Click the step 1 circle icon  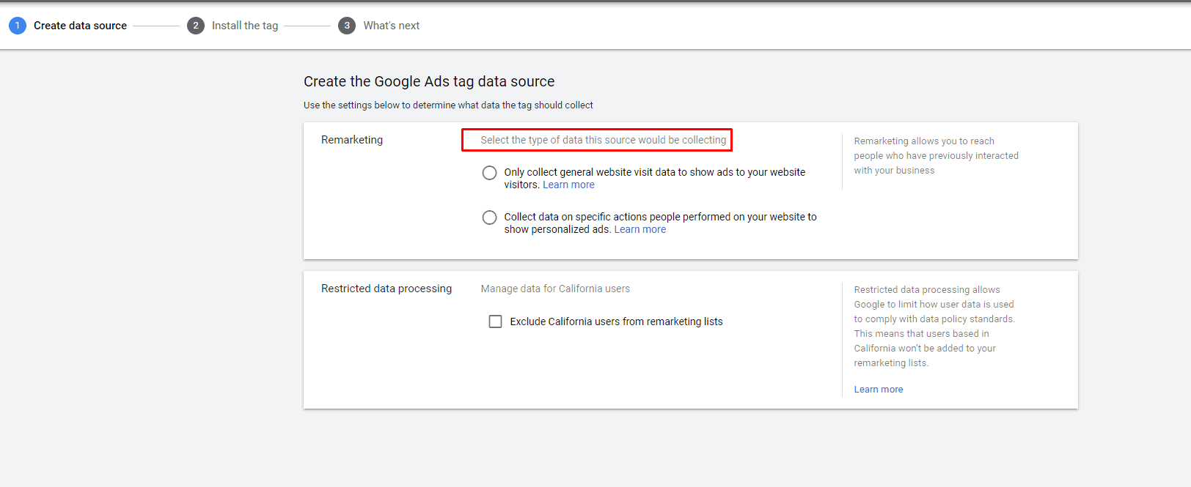tap(18, 26)
